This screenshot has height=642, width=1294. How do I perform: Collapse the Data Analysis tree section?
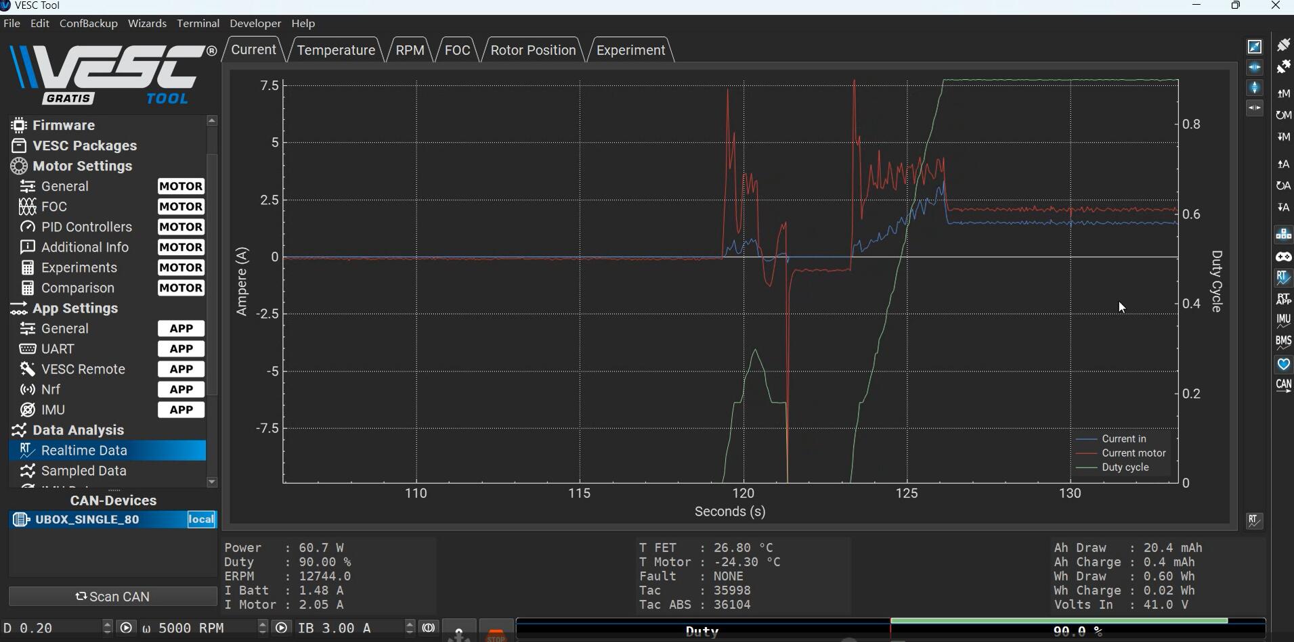tap(78, 430)
